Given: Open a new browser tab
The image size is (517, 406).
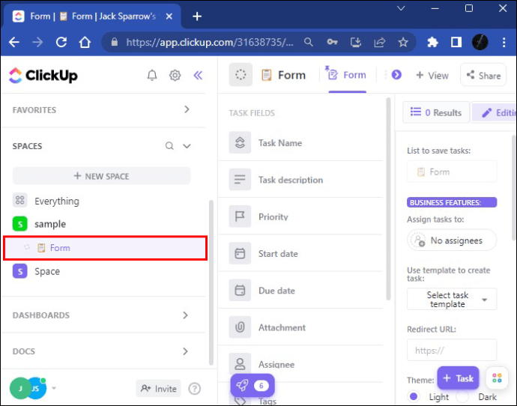Looking at the screenshot, I should tap(197, 16).
